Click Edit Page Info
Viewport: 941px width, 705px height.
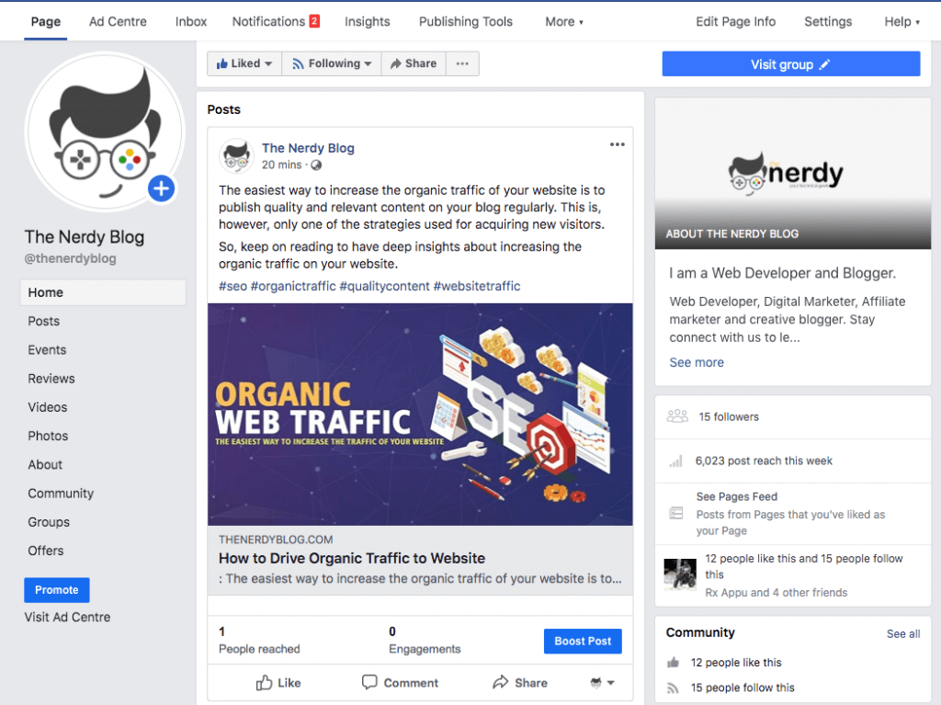click(x=736, y=22)
